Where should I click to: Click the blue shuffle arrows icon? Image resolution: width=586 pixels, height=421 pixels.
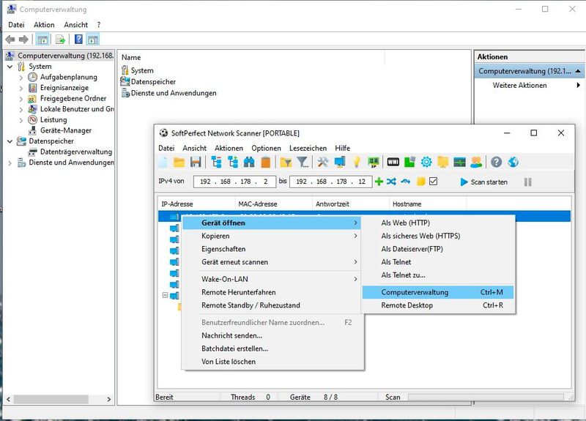point(391,182)
